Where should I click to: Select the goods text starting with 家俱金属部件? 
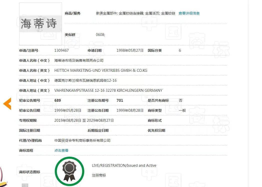pyautogui.click(x=135, y=13)
